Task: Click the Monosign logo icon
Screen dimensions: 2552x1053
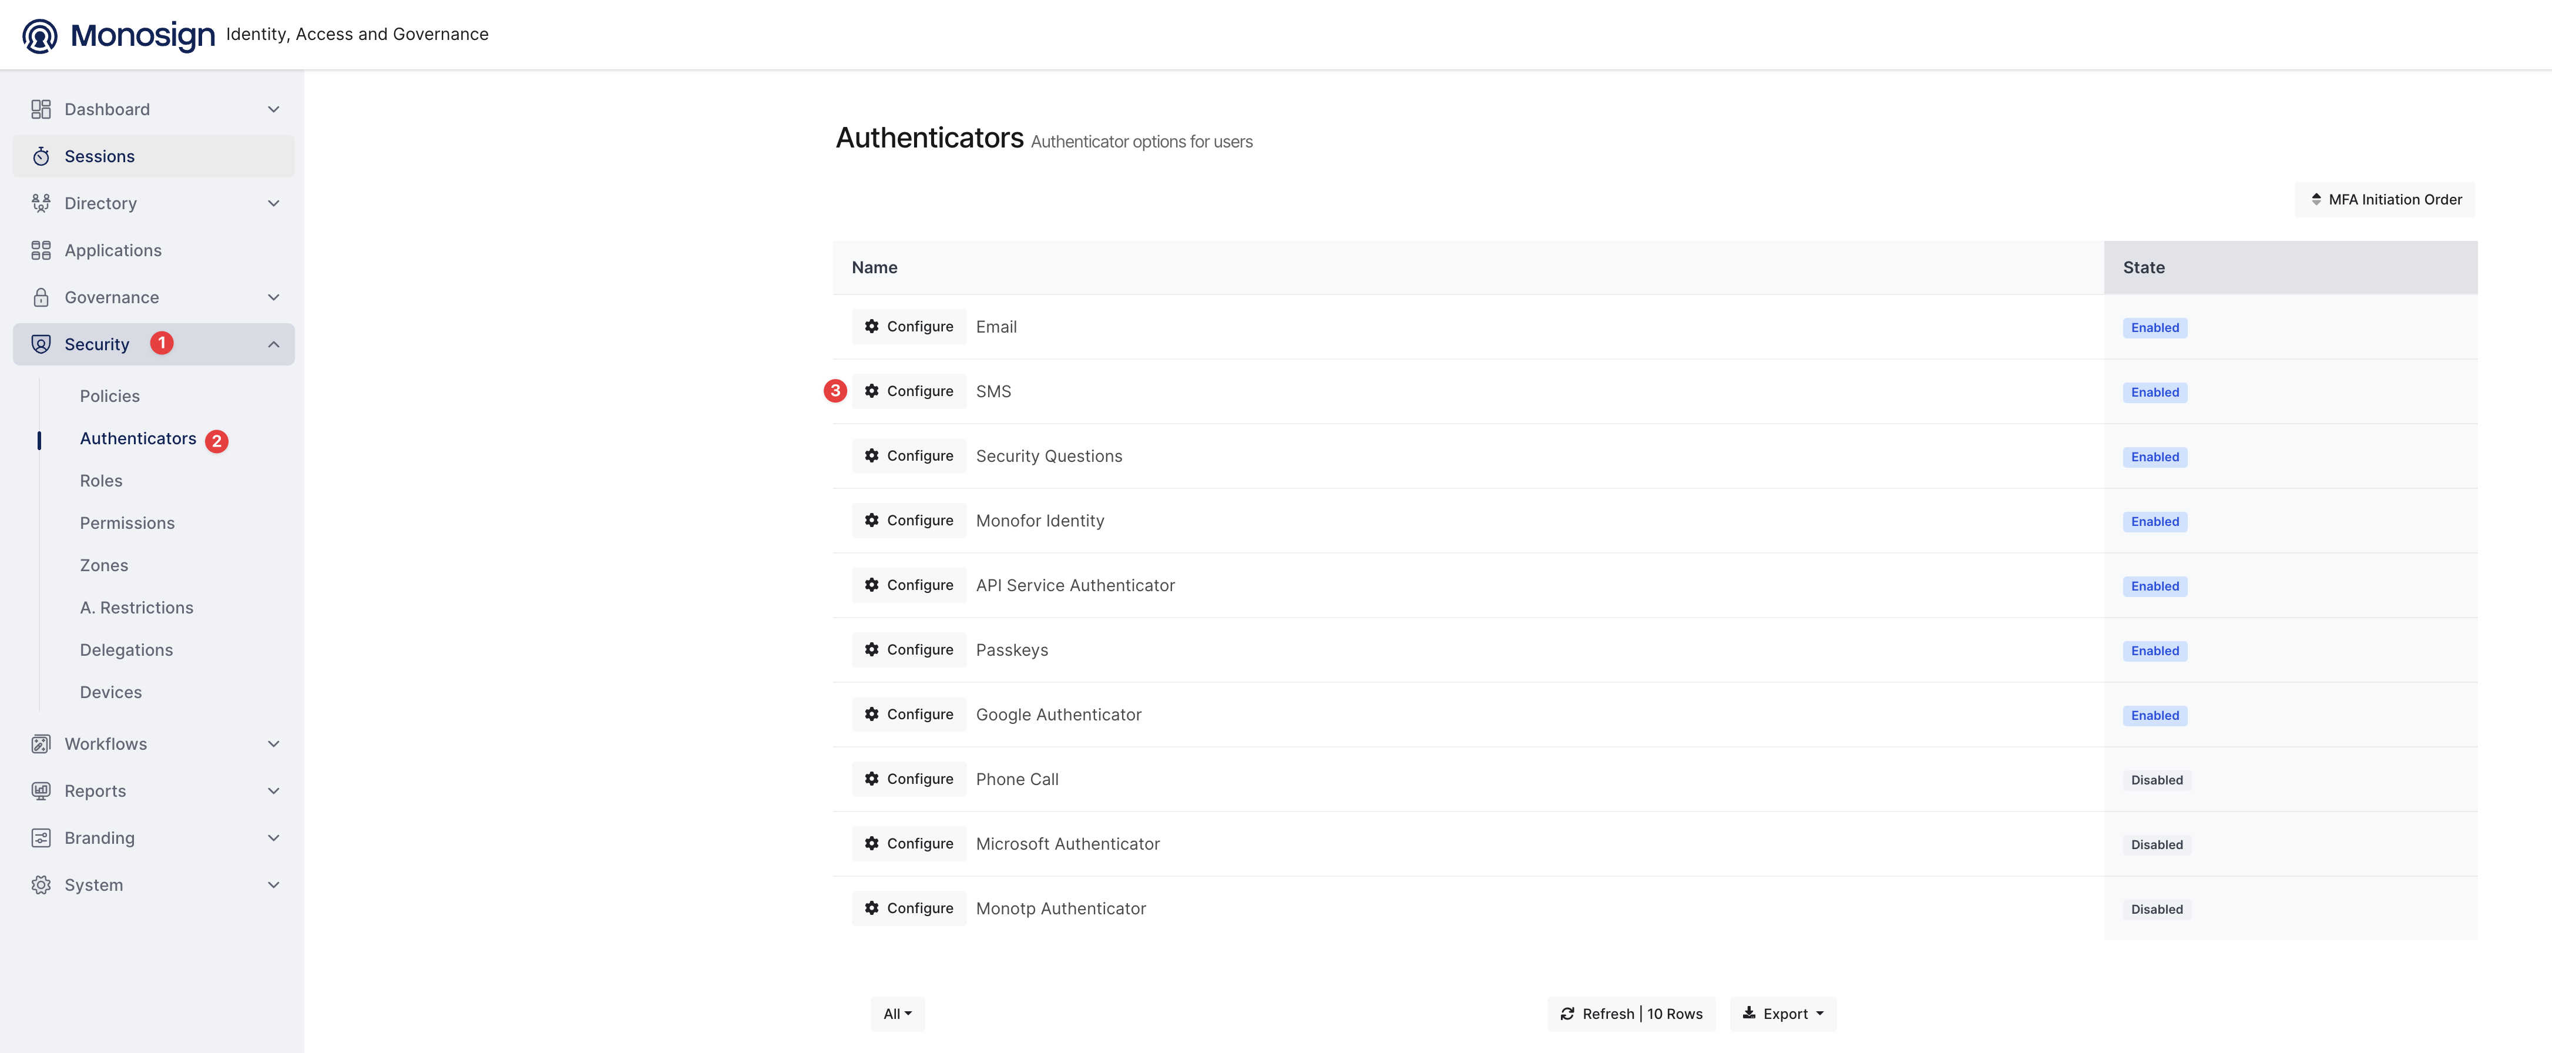Action: [x=39, y=36]
